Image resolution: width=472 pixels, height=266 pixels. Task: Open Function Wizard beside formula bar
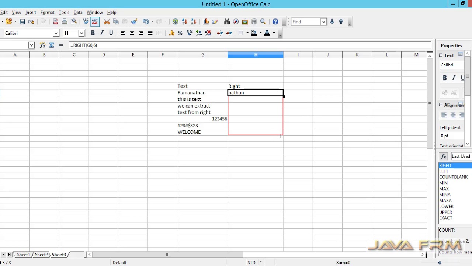point(42,45)
